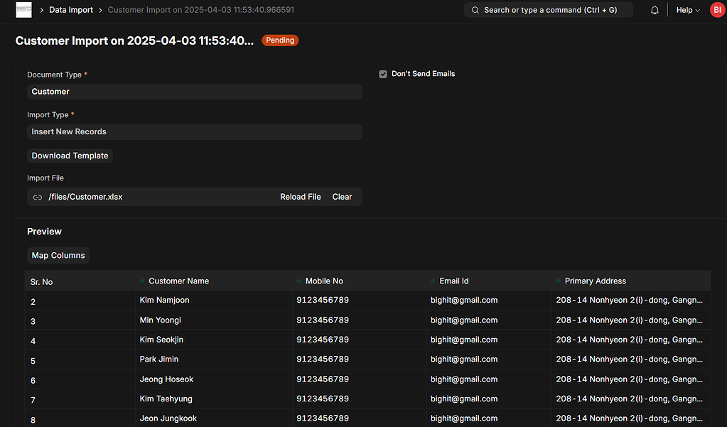Open the Import Type field selector
Image resolution: width=727 pixels, height=427 pixels.
pyautogui.click(x=195, y=131)
